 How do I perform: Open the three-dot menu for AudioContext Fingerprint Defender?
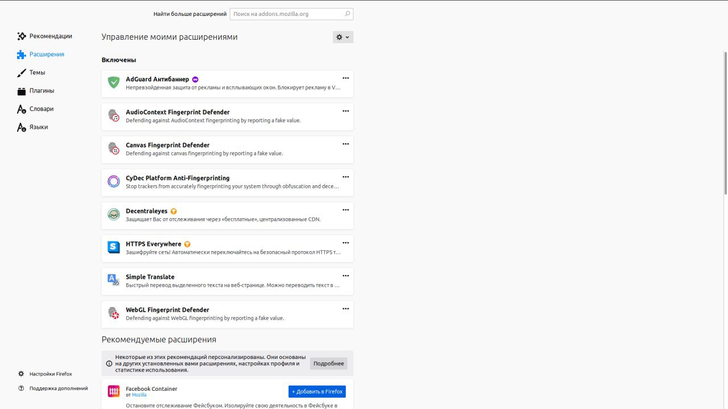coord(345,111)
